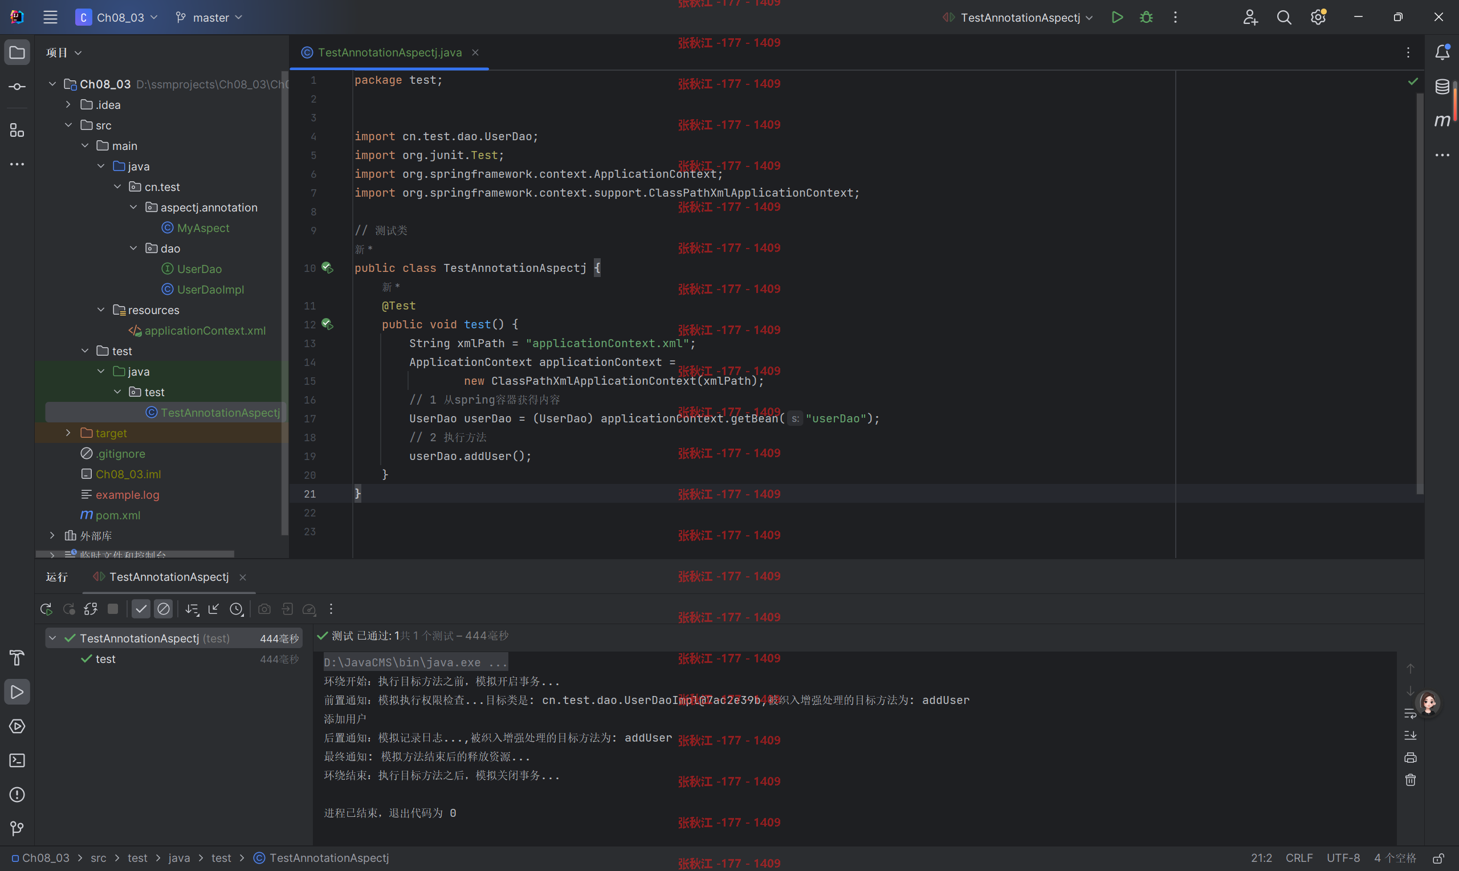
Task: Show more tool windows on left sidebar
Action: point(17,164)
